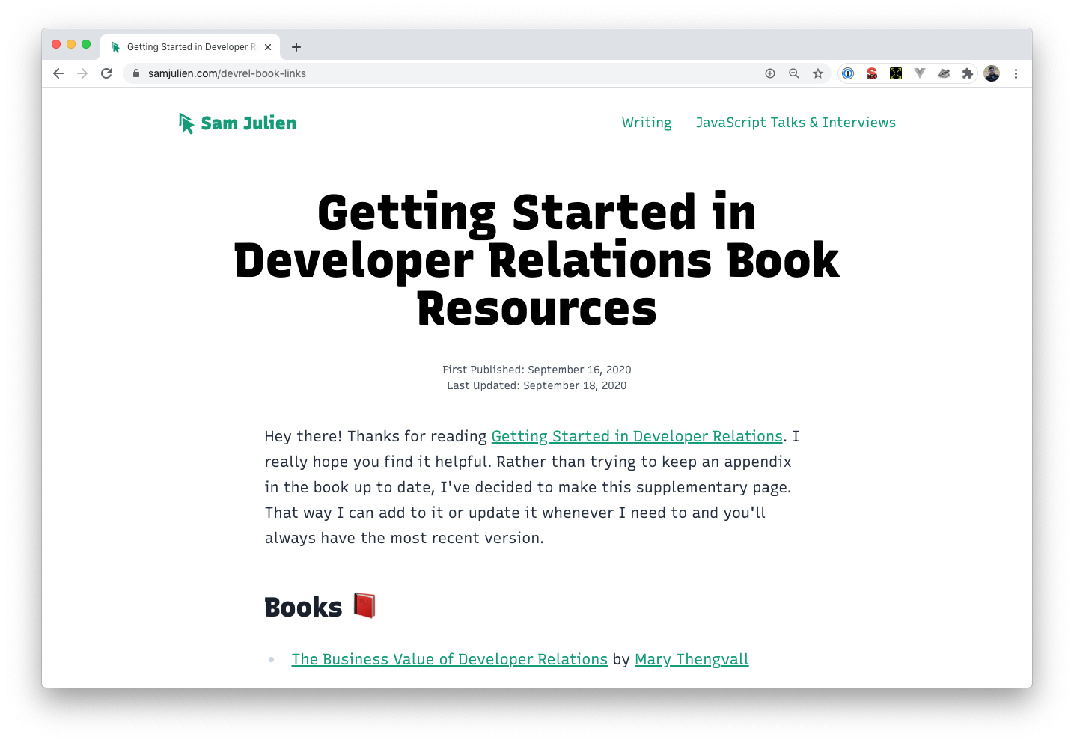The width and height of the screenshot is (1074, 743).
Task: Open the zoom-out magnifier icon
Action: (x=794, y=73)
